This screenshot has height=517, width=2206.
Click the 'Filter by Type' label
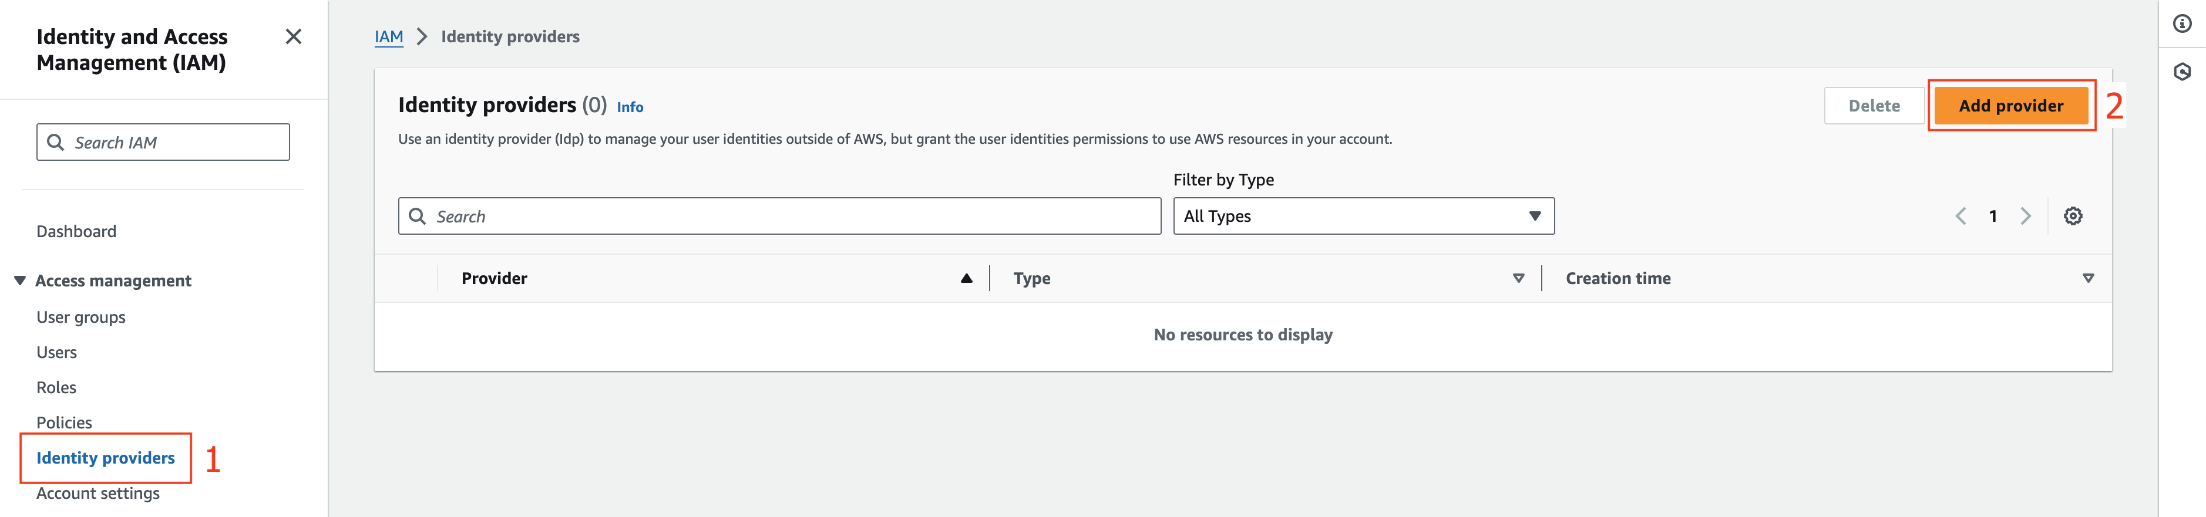click(x=1223, y=180)
